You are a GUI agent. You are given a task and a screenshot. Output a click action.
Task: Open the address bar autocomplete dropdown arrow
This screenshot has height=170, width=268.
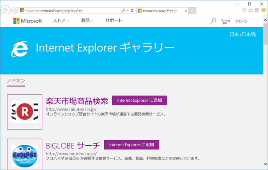[x=128, y=10]
